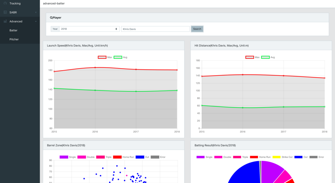Open the Year dropdown showing 2018
The height and width of the screenshot is (183, 335).
coord(89,29)
